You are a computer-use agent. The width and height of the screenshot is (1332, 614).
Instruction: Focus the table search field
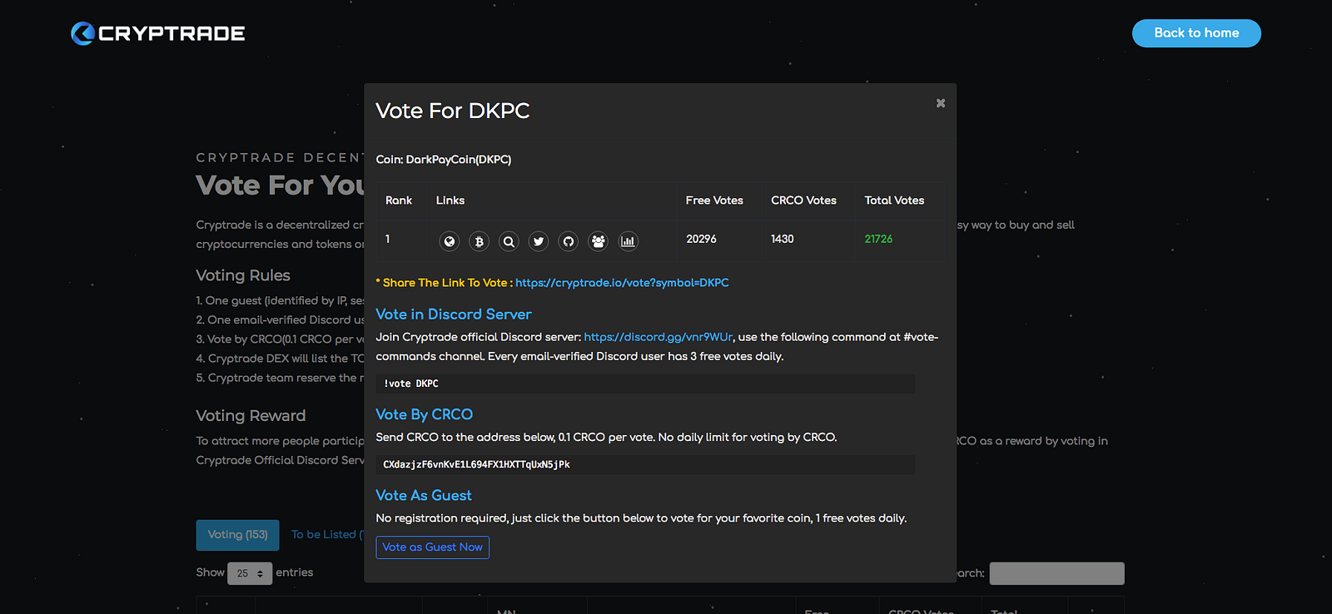(1056, 573)
